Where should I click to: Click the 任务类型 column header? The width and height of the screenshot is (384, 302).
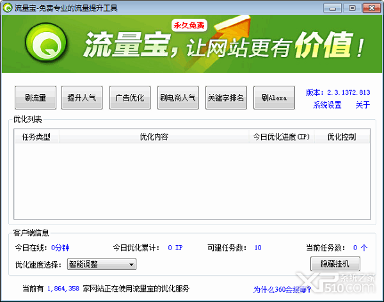tap(36, 136)
